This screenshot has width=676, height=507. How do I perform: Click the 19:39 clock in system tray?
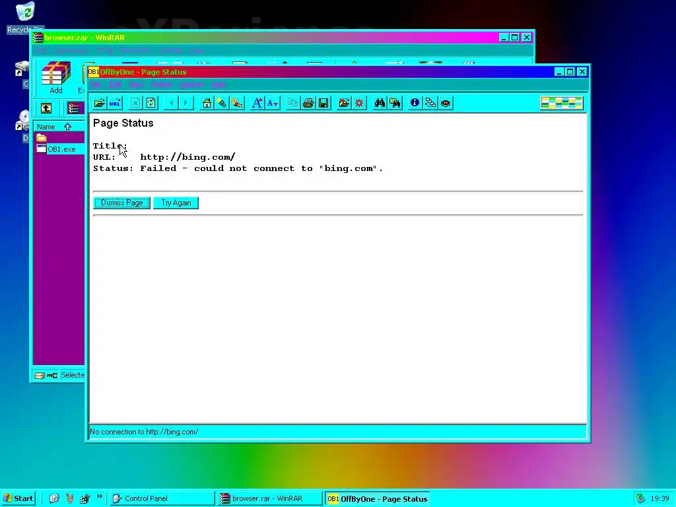[x=659, y=498]
